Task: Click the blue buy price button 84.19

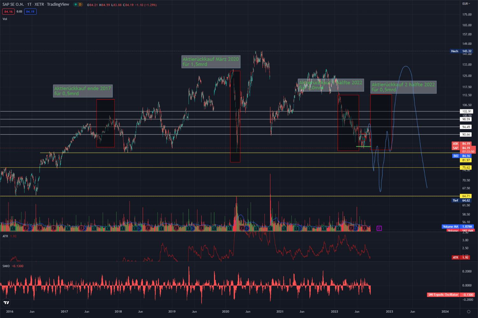Action: 30,11
